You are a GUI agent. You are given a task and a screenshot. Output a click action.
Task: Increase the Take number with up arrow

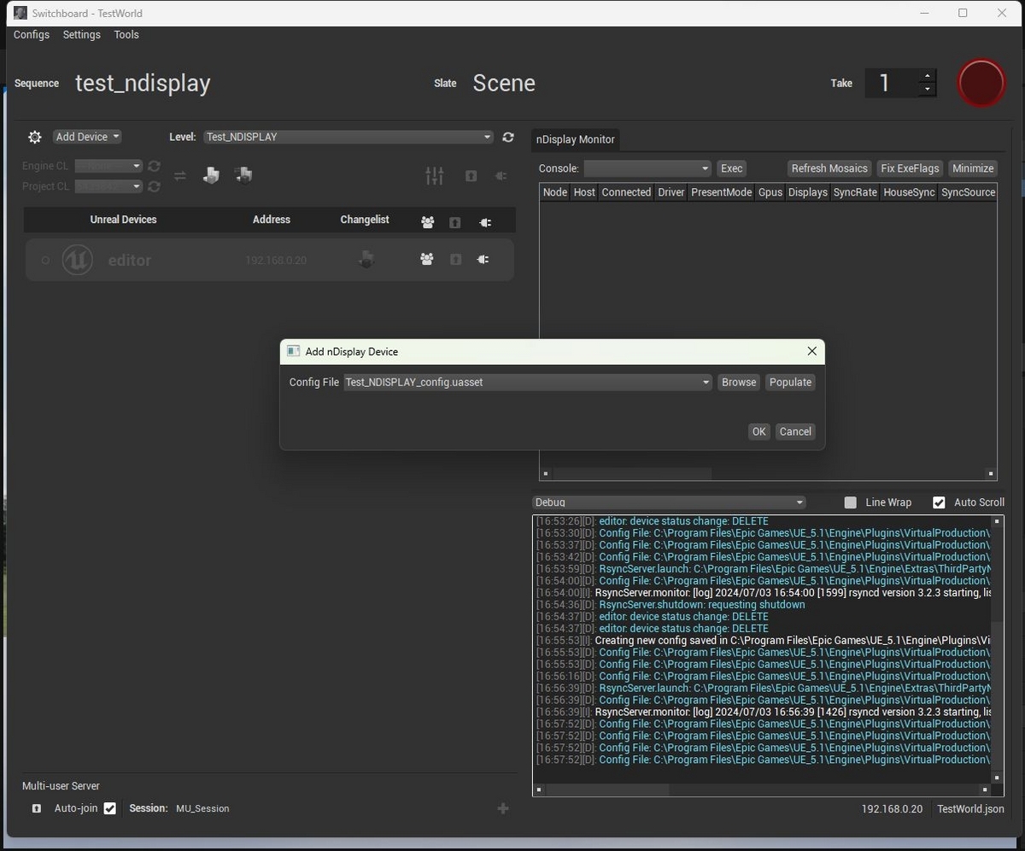(x=928, y=76)
